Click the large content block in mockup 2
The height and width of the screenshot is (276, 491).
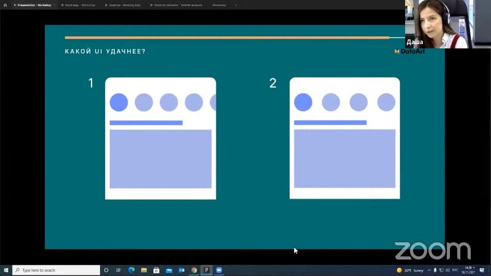pos(344,158)
